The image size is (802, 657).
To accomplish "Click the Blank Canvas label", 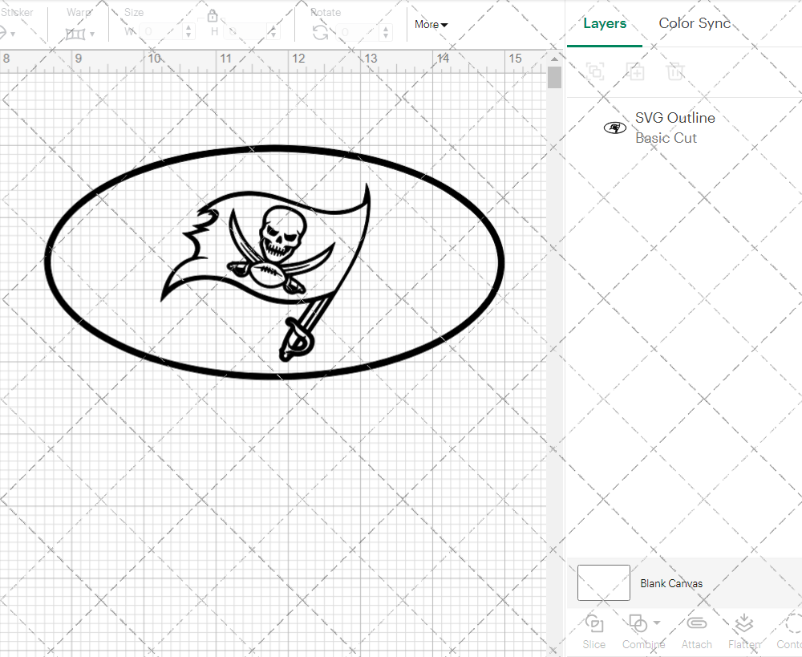I will coord(671,583).
